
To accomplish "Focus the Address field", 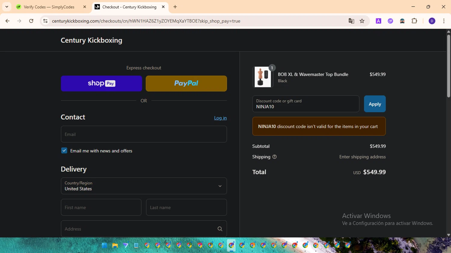I will click(x=144, y=229).
